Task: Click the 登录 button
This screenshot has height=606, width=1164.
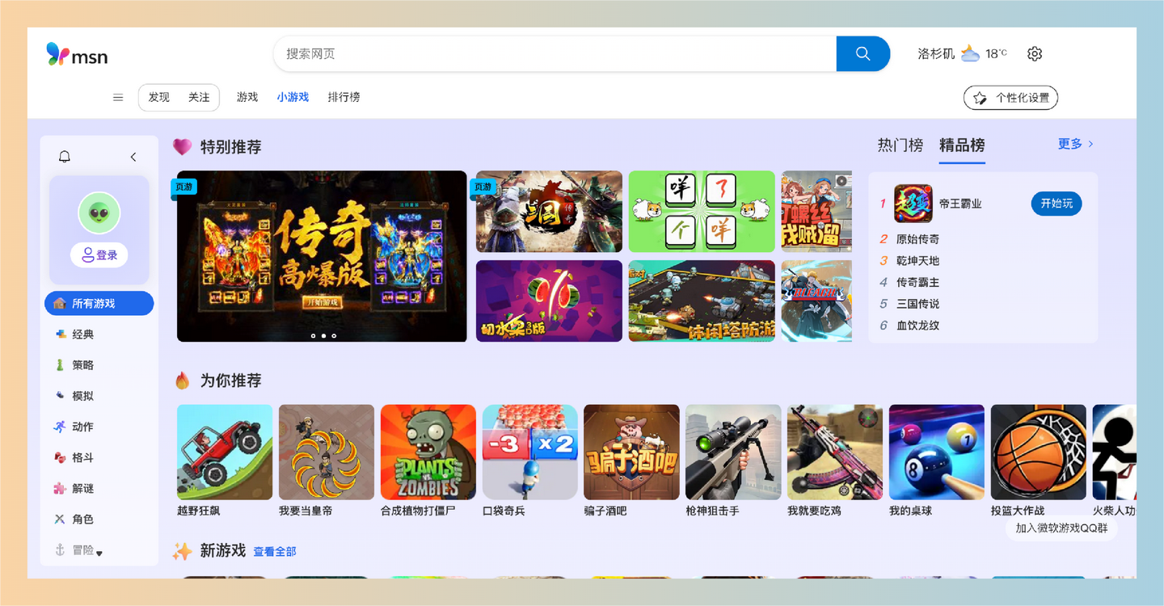Action: point(99,255)
